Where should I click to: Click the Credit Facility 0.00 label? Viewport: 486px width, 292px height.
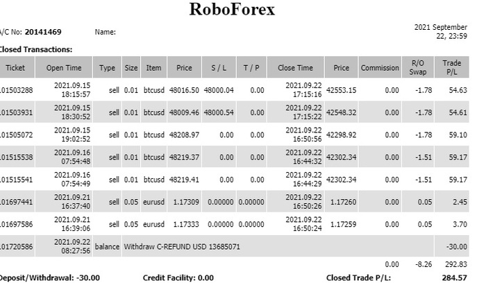(178, 277)
